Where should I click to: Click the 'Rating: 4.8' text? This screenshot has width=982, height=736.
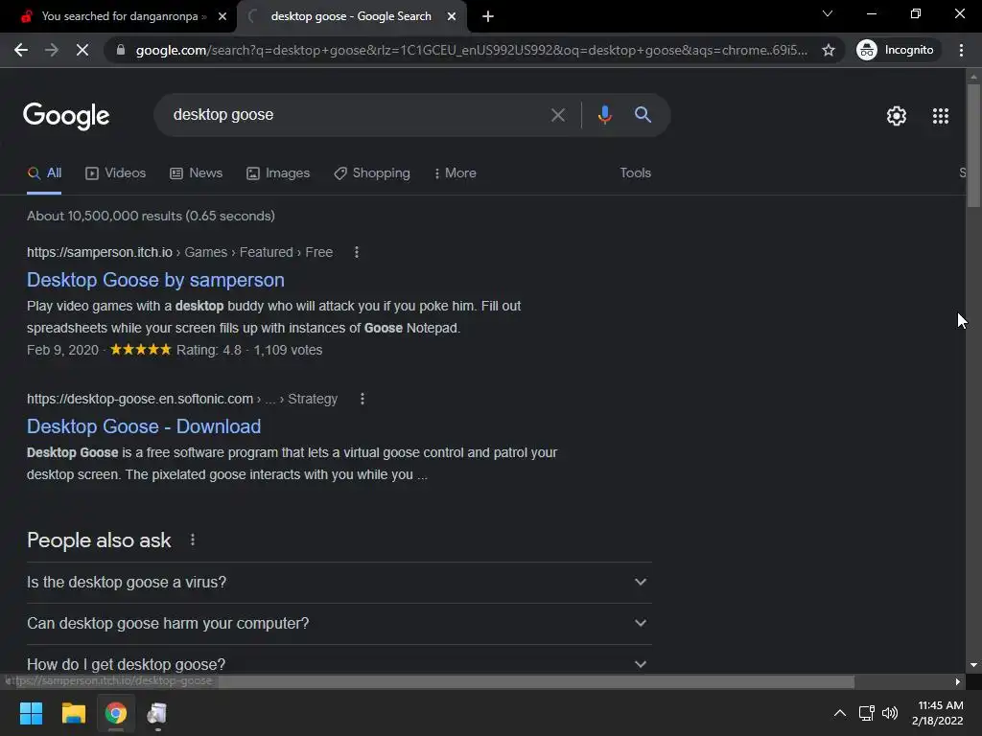coord(208,350)
